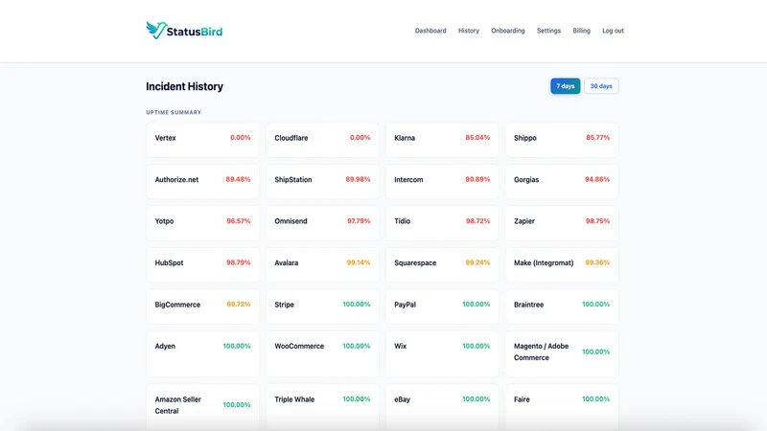Click Tidio service name
767x431 pixels.
pos(402,221)
